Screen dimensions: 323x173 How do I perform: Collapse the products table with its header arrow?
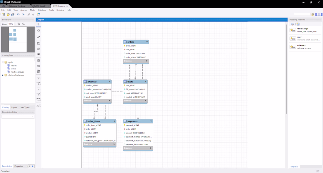click(110, 82)
